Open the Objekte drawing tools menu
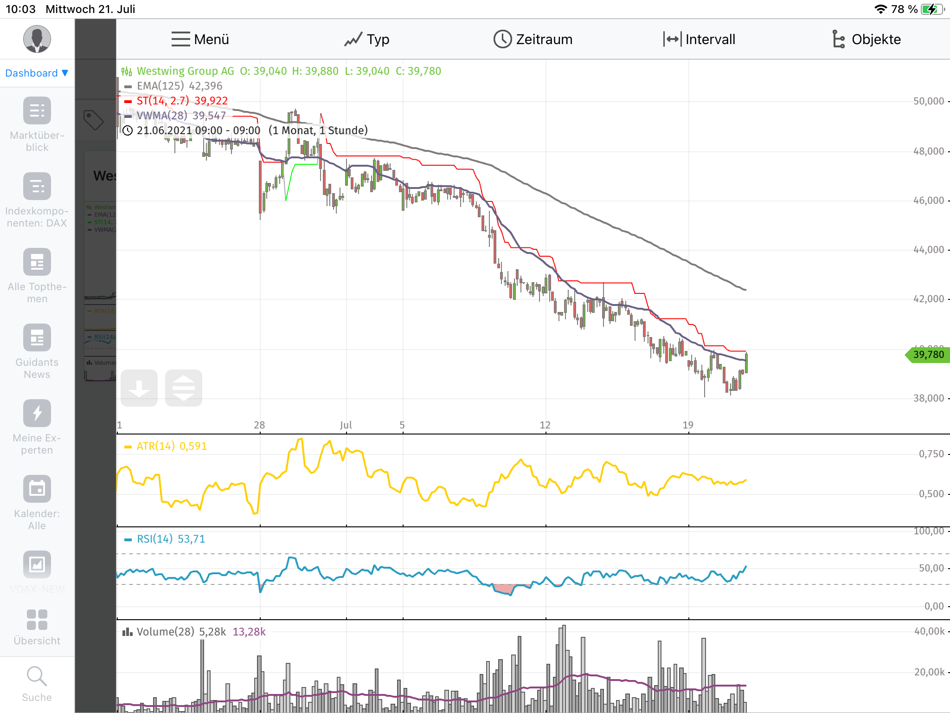 point(866,39)
